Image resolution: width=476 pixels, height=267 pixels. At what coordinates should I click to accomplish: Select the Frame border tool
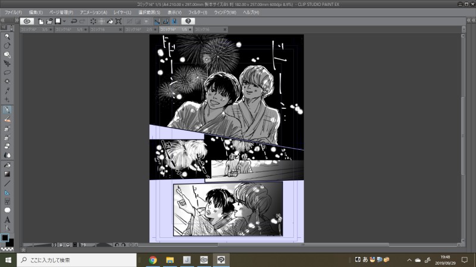pos(7,201)
